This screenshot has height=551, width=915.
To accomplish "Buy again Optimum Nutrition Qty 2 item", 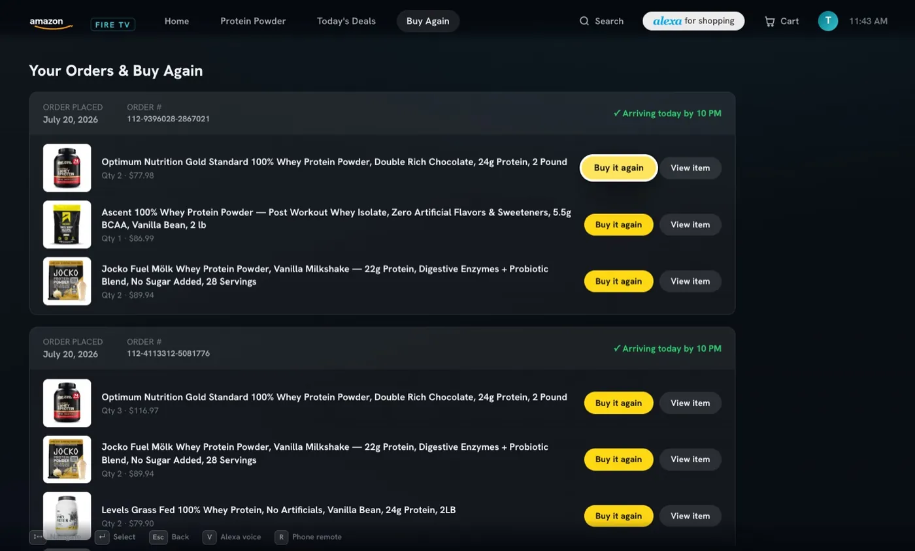I will [x=619, y=168].
